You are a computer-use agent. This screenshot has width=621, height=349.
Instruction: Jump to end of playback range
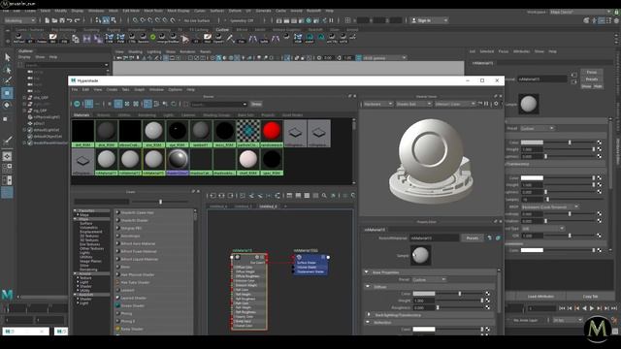pos(613,308)
